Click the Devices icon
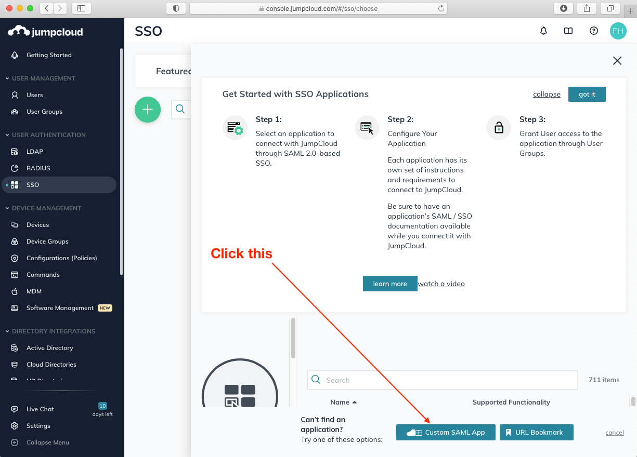The width and height of the screenshot is (637, 457). [x=15, y=225]
